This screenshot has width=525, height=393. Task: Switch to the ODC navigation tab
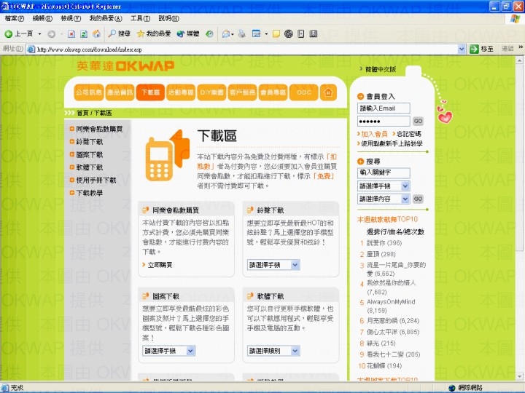click(x=304, y=92)
